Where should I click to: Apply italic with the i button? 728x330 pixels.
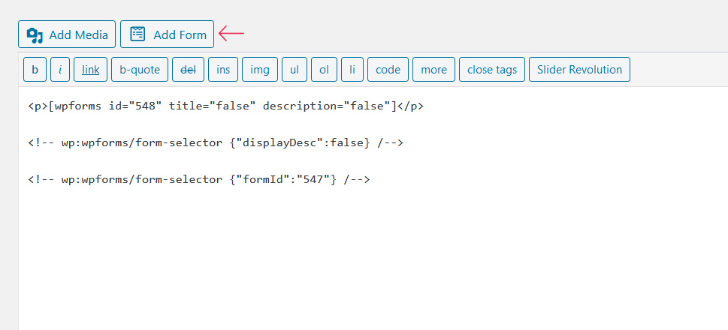point(60,70)
